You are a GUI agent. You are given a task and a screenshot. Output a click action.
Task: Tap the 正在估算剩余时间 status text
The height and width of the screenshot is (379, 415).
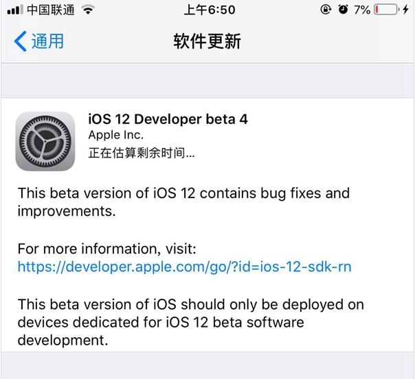coord(142,153)
